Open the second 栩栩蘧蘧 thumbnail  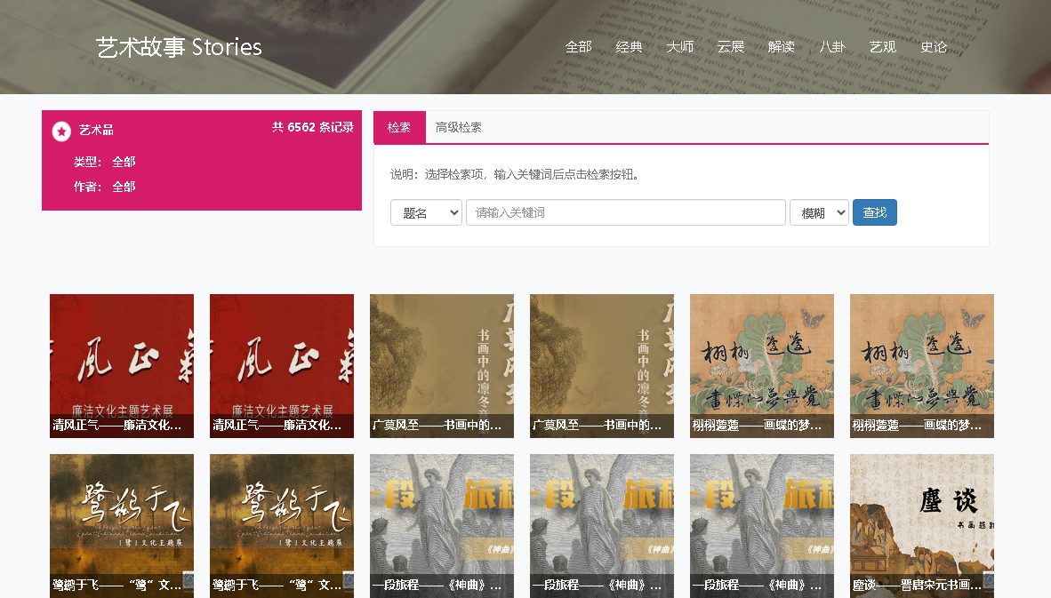point(922,366)
